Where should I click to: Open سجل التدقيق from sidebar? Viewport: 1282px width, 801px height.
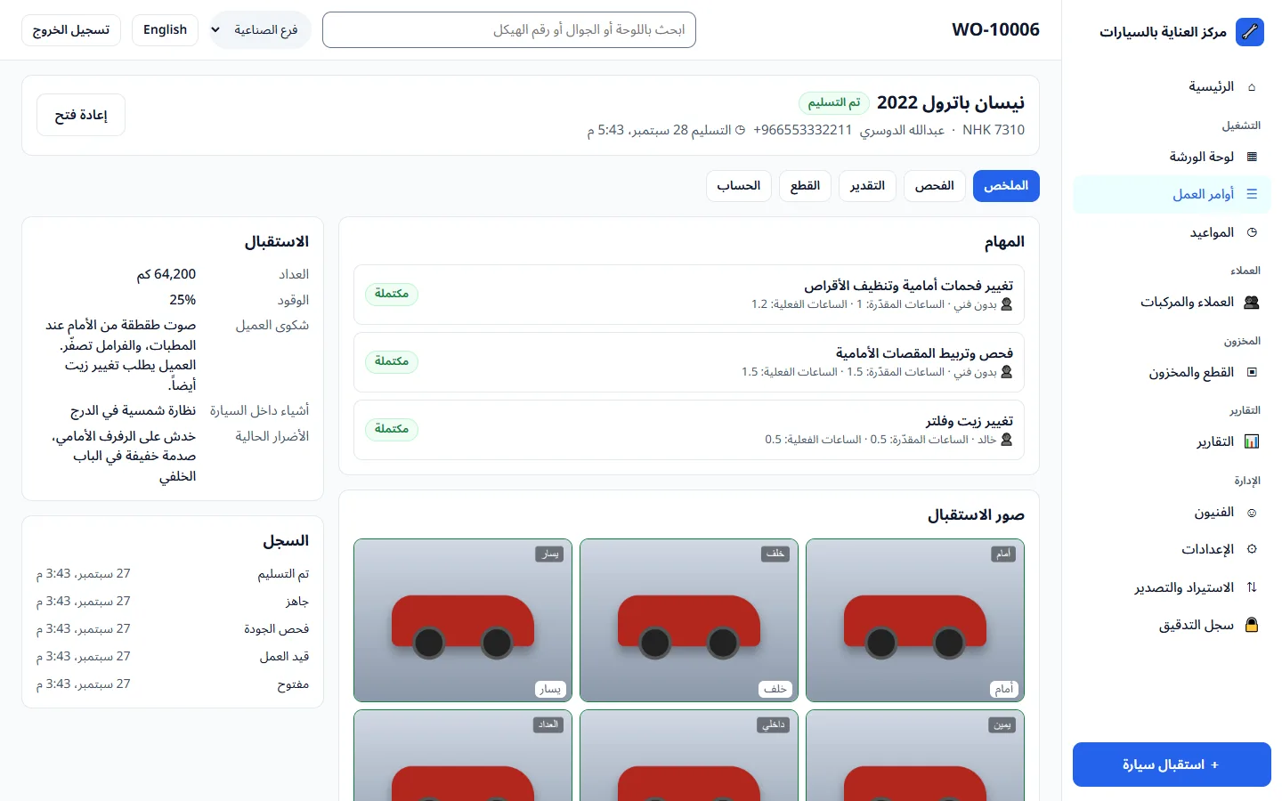click(x=1172, y=625)
